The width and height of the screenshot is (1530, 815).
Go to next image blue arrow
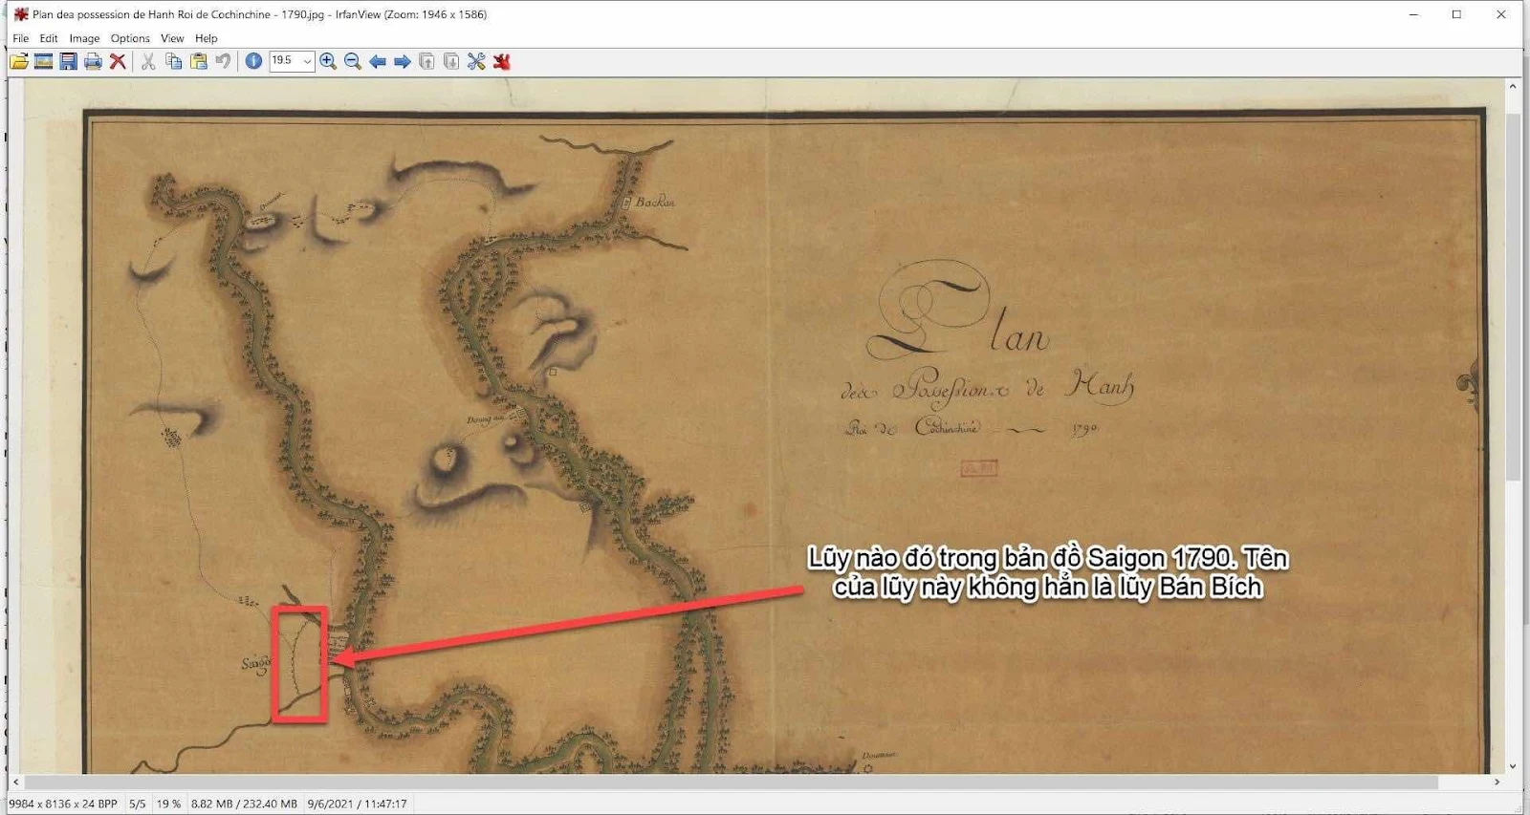tap(403, 61)
